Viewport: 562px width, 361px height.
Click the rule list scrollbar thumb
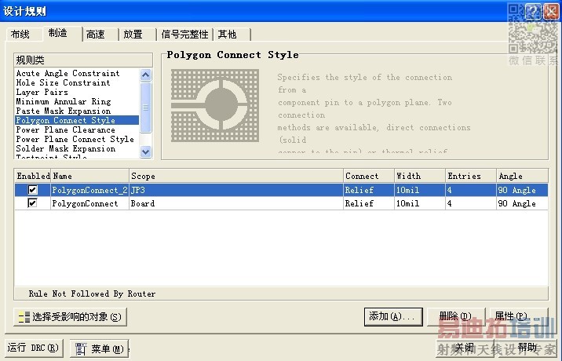(145, 108)
